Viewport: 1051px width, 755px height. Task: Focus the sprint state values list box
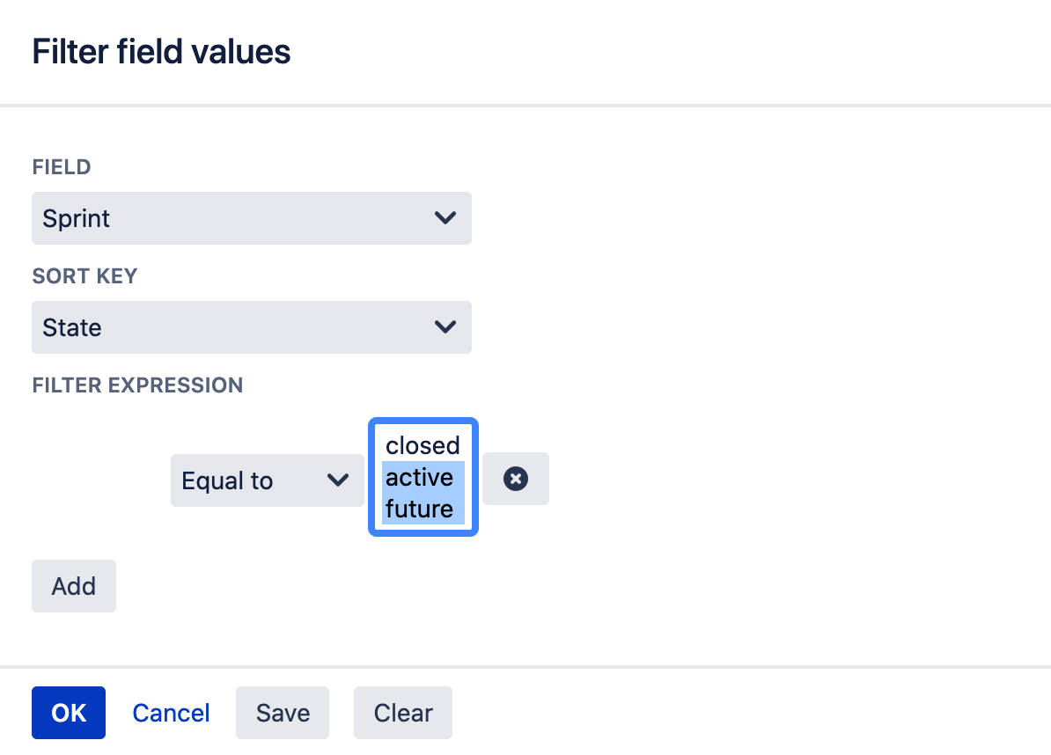pos(423,477)
